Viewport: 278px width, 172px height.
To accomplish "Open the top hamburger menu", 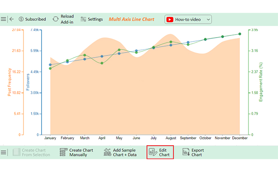I will (3, 19).
